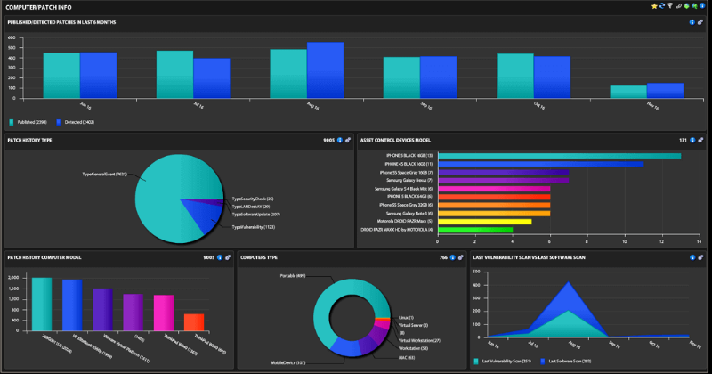This screenshot has width=712, height=374.
Task: Open info for Published/Detected Patches panel
Action: pyautogui.click(x=692, y=22)
